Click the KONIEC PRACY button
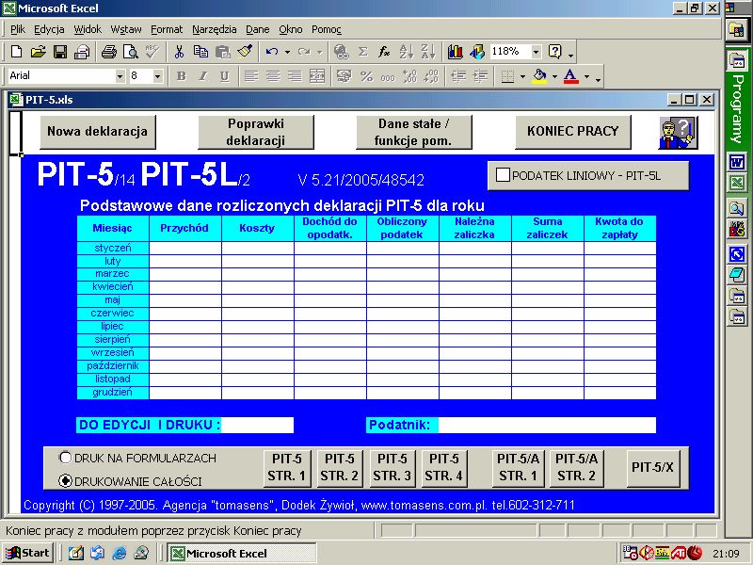This screenshot has width=753, height=565. 573,132
